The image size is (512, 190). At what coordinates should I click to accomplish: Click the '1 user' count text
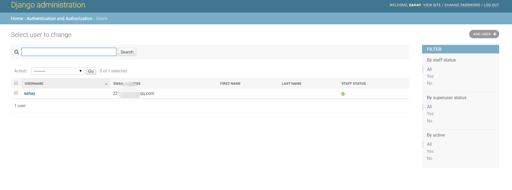20,106
